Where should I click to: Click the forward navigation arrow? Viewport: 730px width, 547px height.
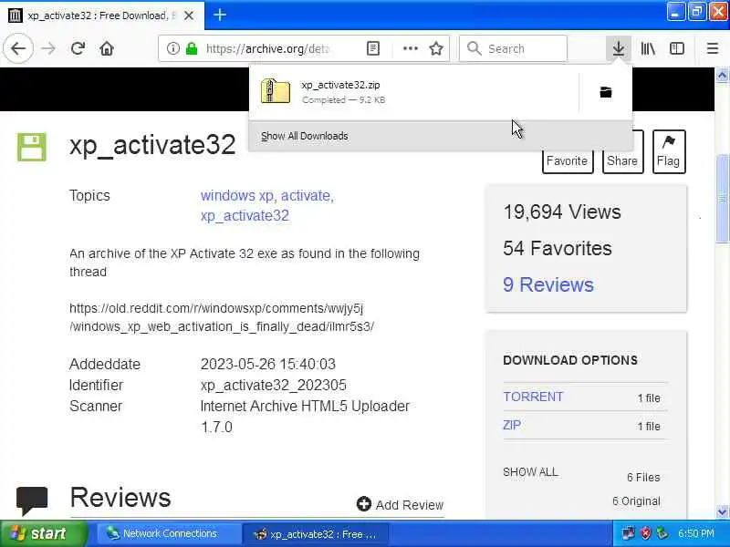tap(48, 48)
